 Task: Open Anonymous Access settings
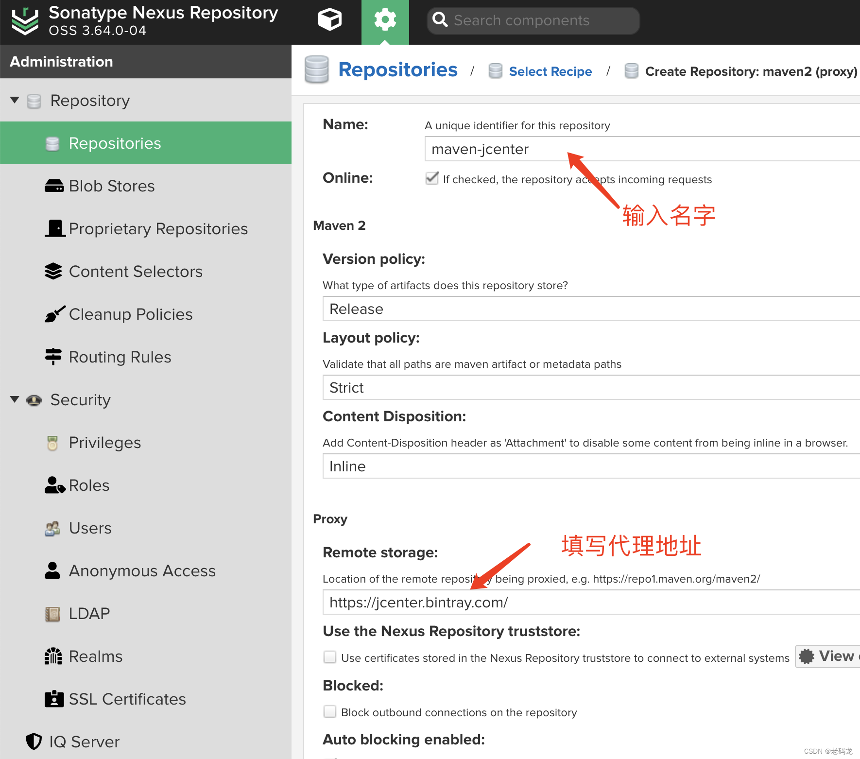pyautogui.click(x=146, y=570)
